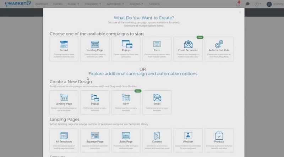Select the Form campaign icon
Screen dimensions: 284x157
tap(157, 44)
